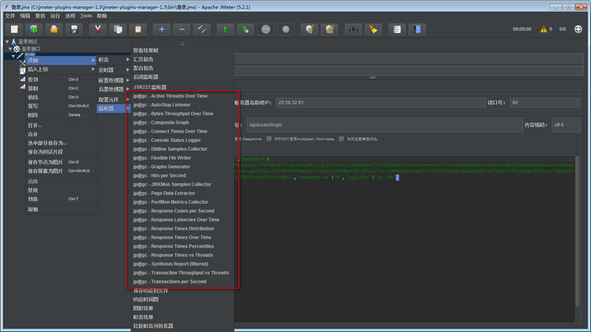Open the 编辑 menu in the menu bar

point(25,16)
